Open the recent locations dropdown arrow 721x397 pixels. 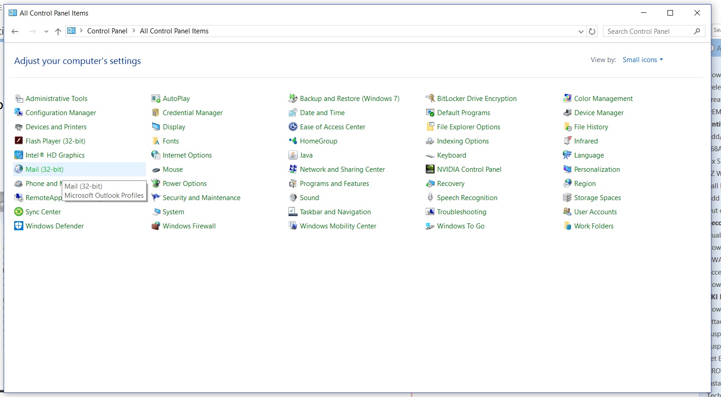(x=46, y=32)
